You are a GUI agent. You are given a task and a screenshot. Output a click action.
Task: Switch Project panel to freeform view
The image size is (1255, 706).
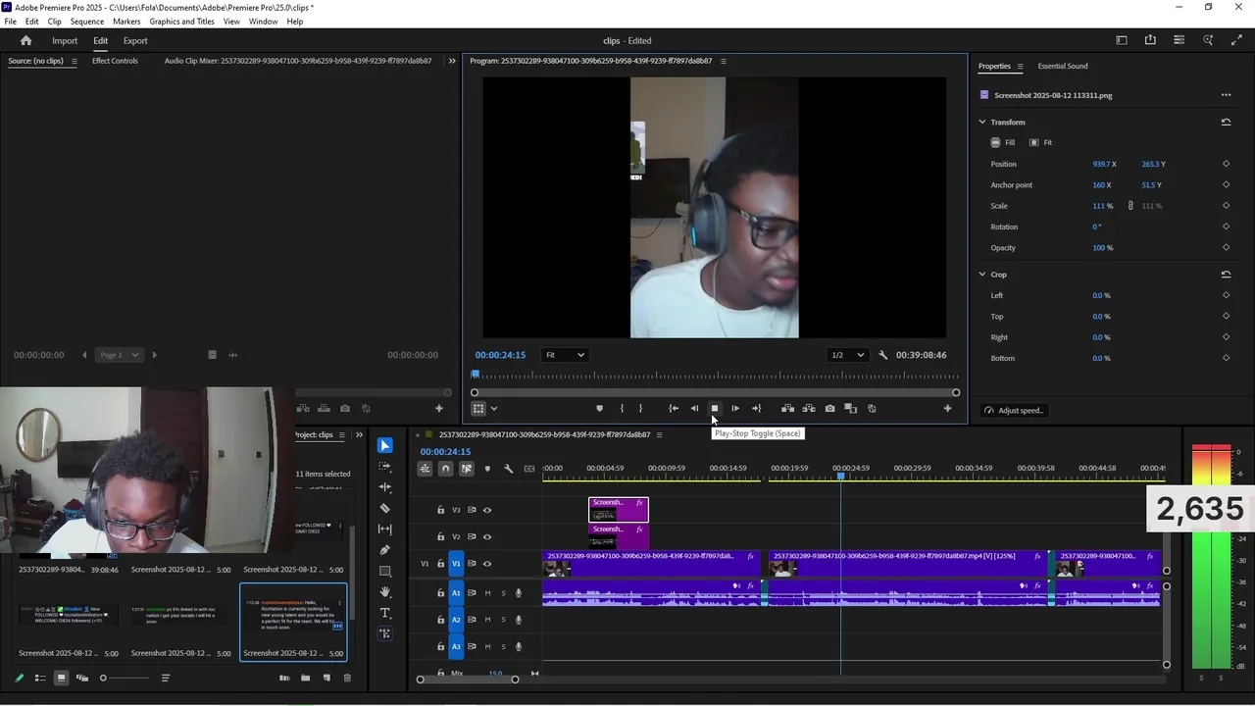tap(82, 678)
